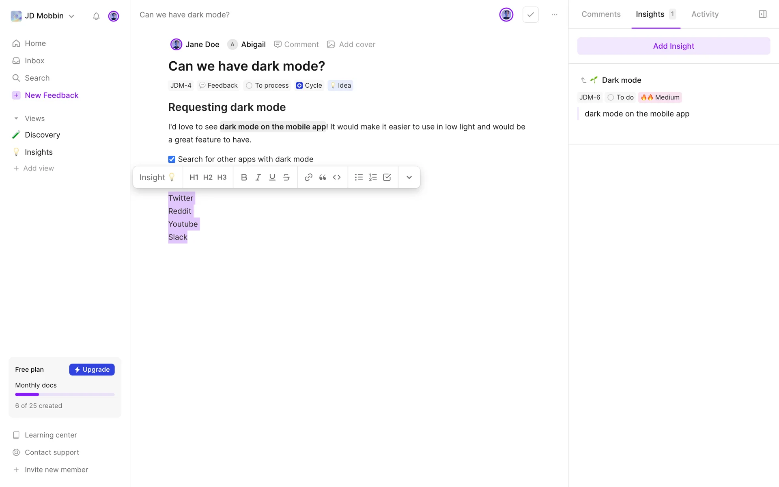
Task: Uncheck 'Search for other apps' checkbox
Action: pos(172,159)
